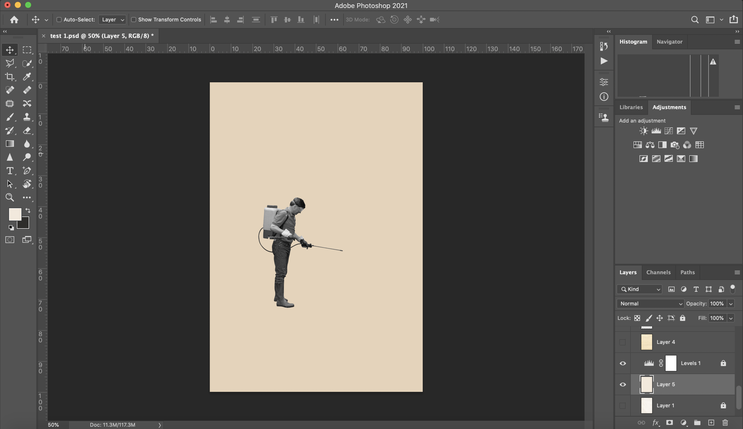The height and width of the screenshot is (429, 743).
Task: Click the Layer 1 thumbnail
Action: 646,406
